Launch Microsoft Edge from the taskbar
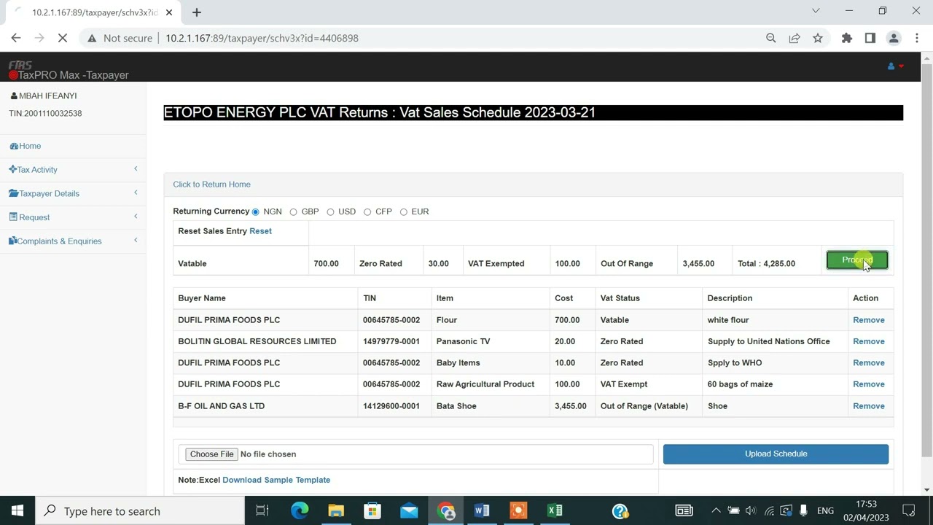 pos(300,510)
